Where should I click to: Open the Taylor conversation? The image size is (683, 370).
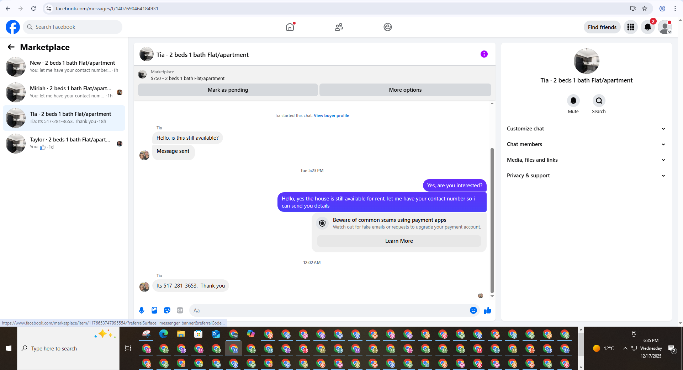pos(64,144)
